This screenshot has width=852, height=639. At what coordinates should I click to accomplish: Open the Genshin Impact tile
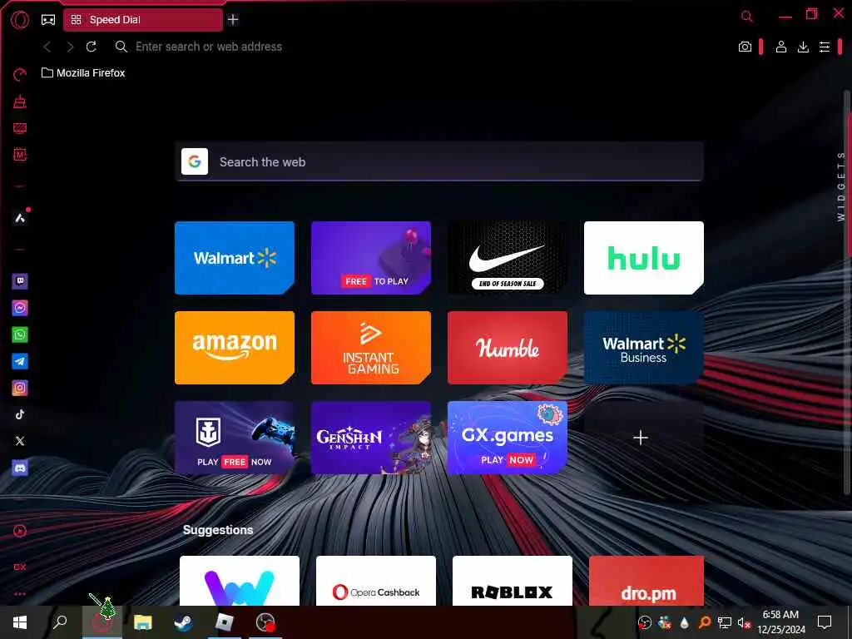[371, 438]
